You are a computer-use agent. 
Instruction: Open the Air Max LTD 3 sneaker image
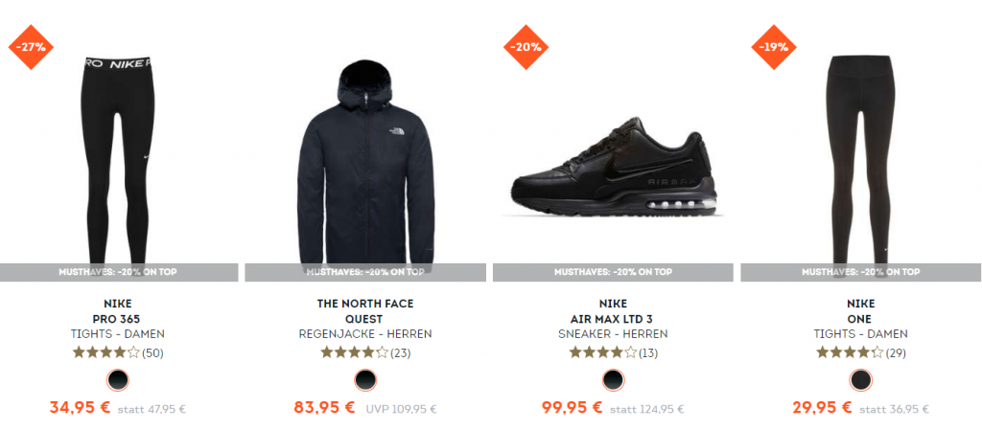click(611, 167)
